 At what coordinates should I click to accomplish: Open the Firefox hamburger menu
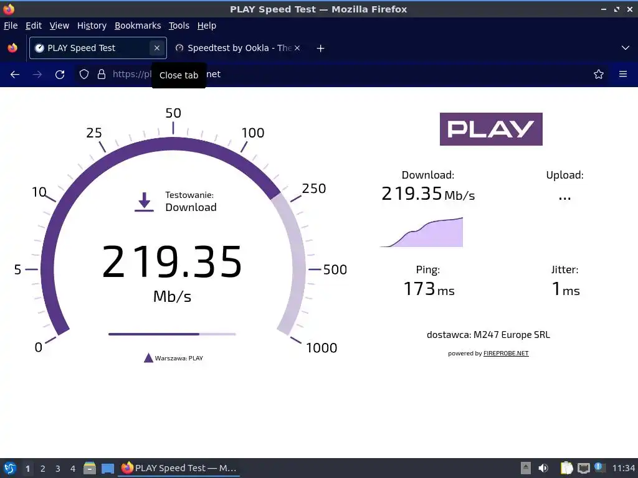coord(623,74)
